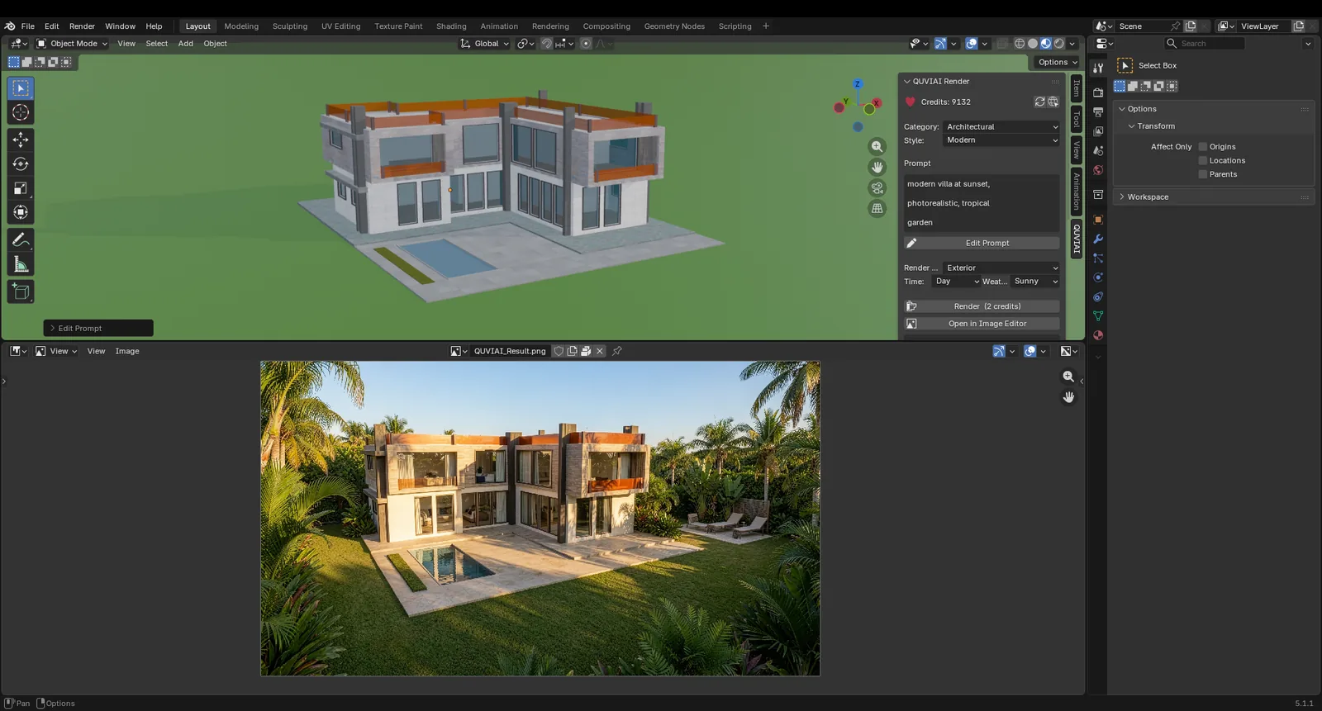
Task: Select the Measure tool
Action: click(x=21, y=264)
